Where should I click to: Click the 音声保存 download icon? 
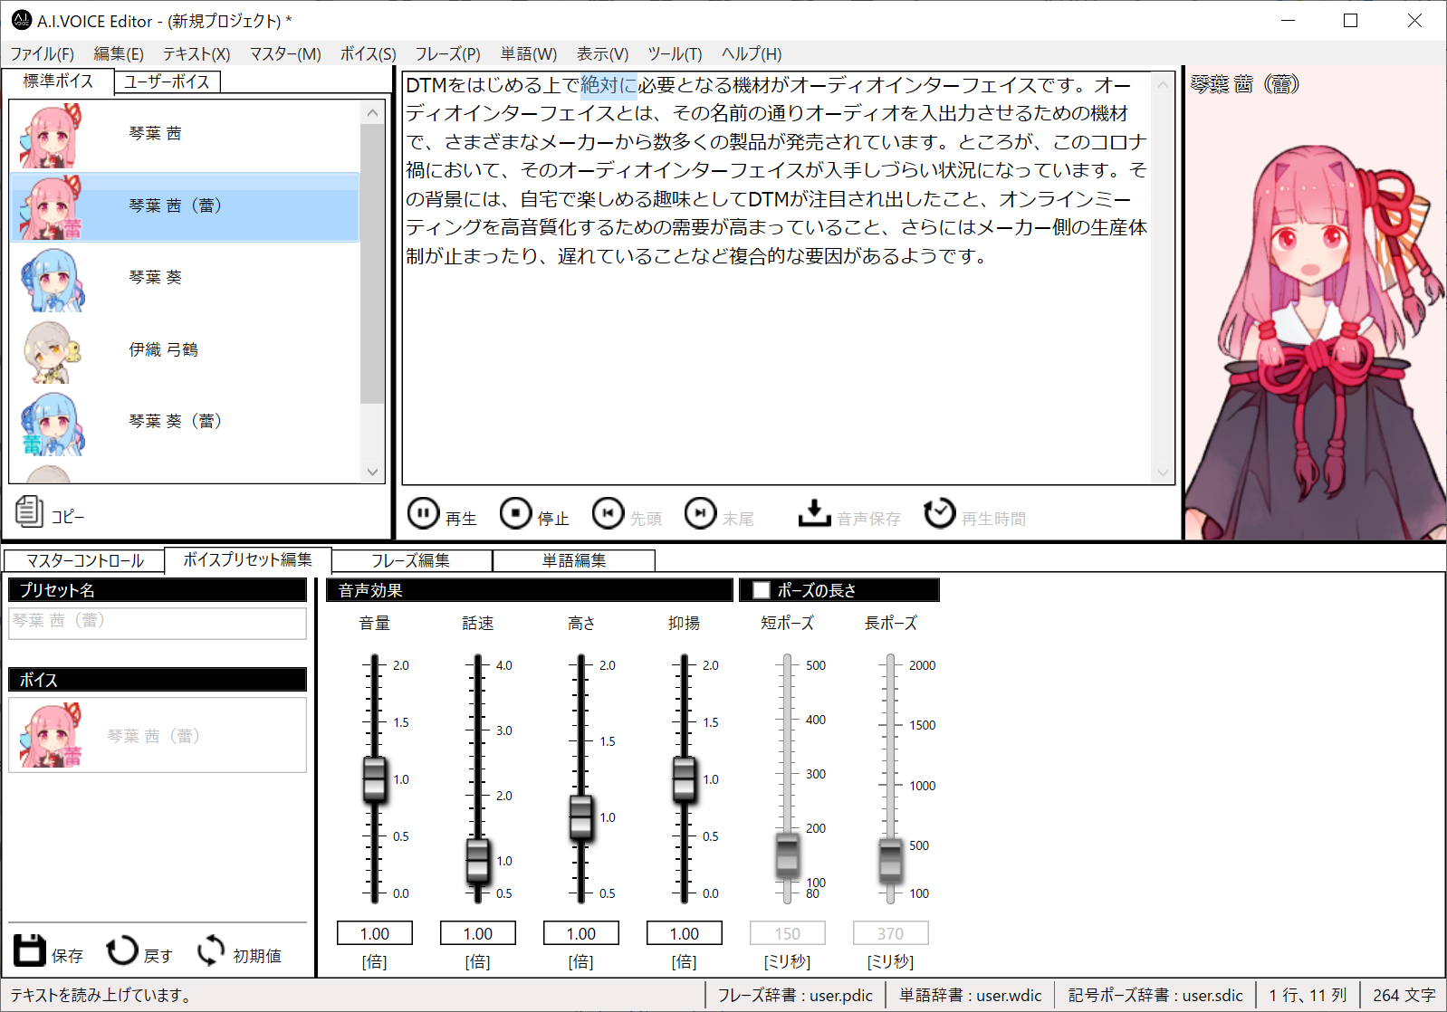[x=814, y=513]
